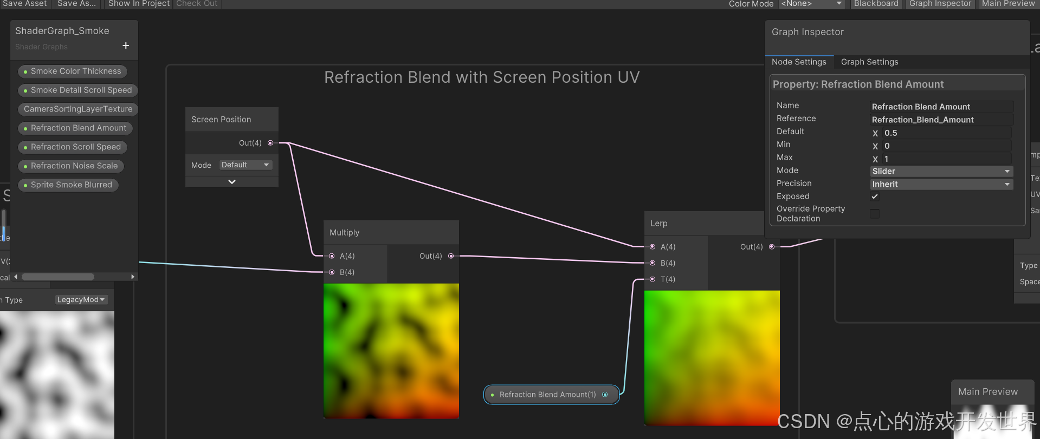Click the Lerp node T(4) input port
Screen dimensions: 1040x439
pyautogui.click(x=653, y=279)
